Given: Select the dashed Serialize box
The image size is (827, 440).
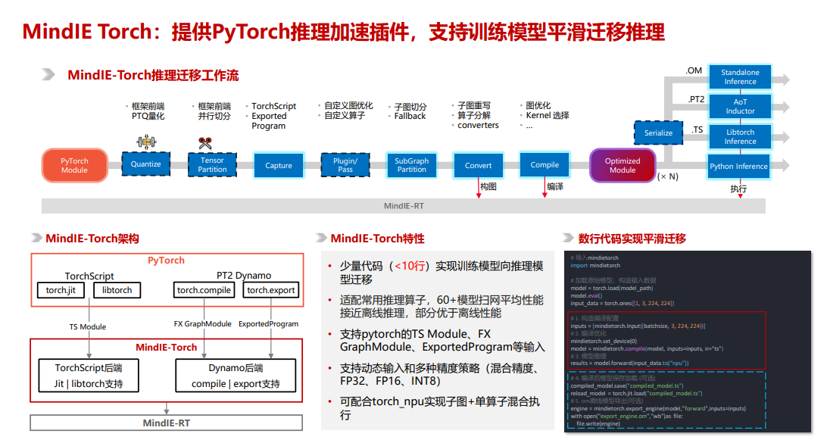Looking at the screenshot, I should [658, 133].
